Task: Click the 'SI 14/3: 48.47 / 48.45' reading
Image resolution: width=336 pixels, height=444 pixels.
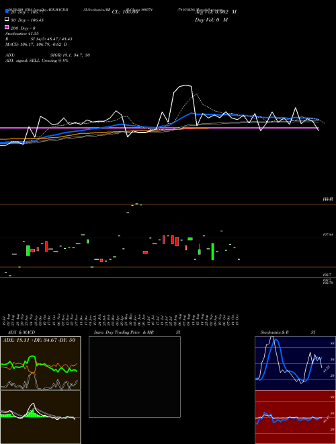Action: point(51,39)
